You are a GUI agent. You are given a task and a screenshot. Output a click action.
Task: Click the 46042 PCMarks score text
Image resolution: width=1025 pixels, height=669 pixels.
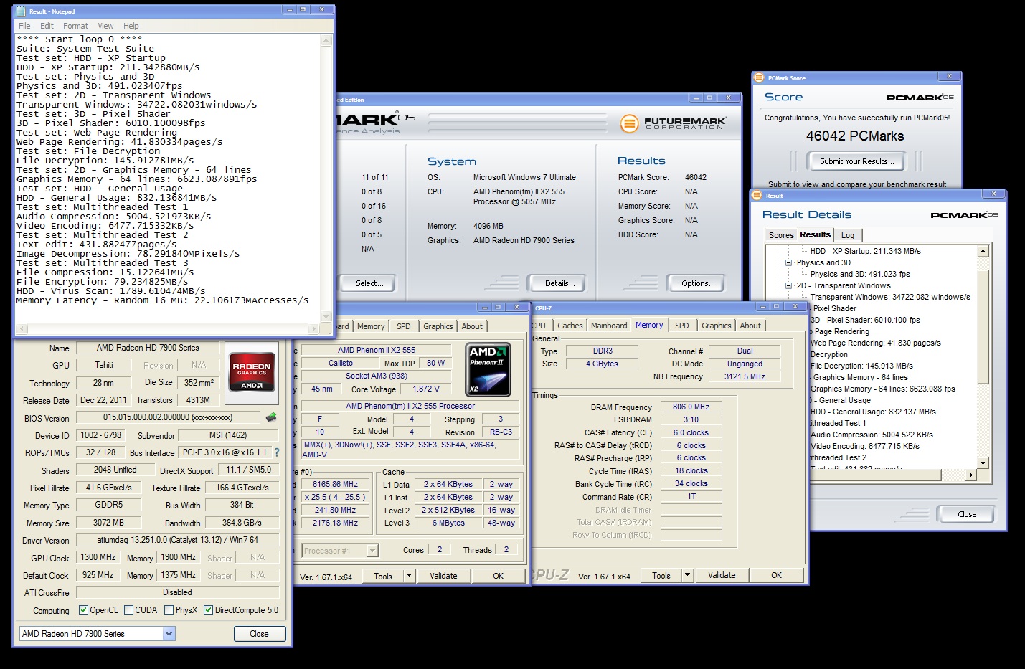[855, 136]
